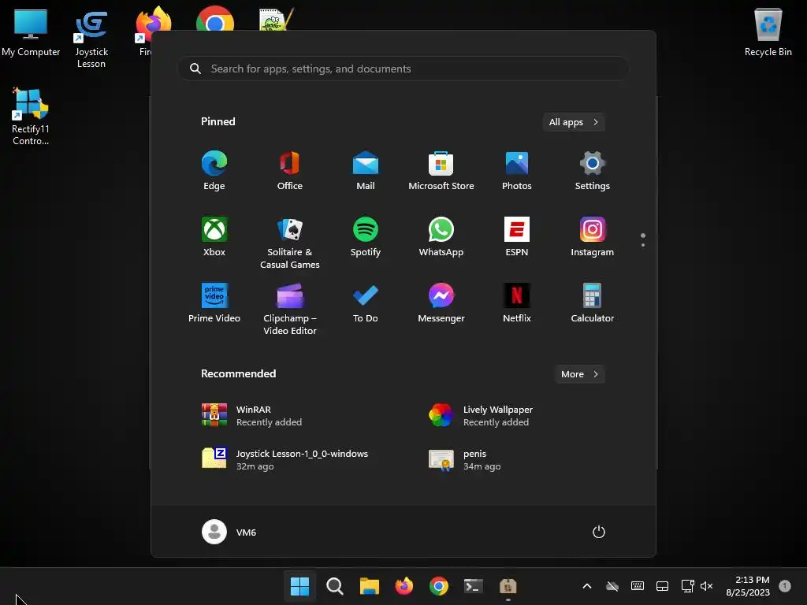Launch Spotify from Start menu
The image size is (807, 605).
click(366, 237)
